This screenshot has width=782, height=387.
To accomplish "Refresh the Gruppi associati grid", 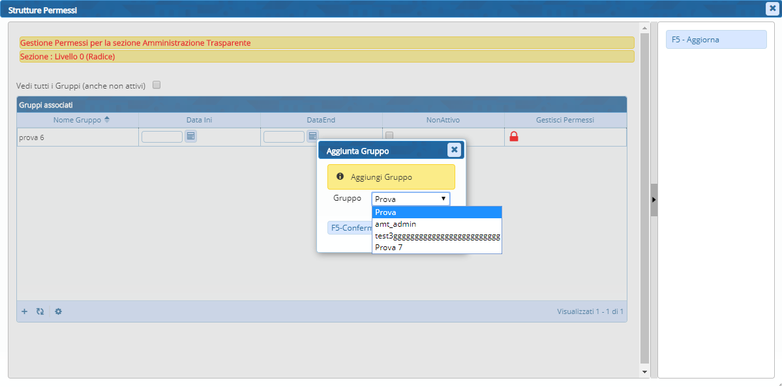I will click(x=40, y=311).
